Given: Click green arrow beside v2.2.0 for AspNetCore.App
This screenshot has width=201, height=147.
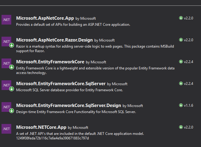Looking at the screenshot, I should pos(181,18).
